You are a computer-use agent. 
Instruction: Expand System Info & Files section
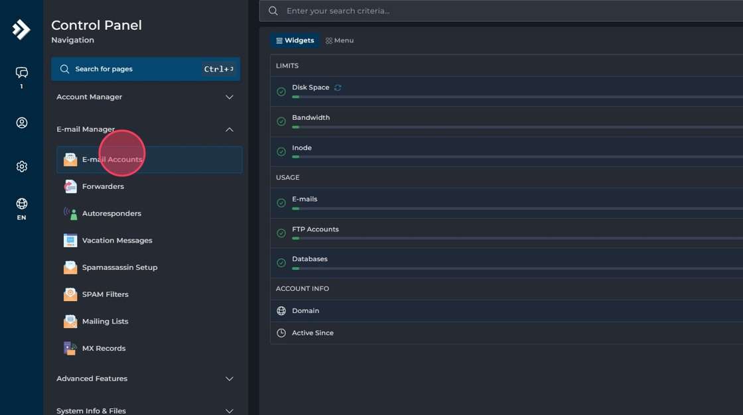(229, 410)
